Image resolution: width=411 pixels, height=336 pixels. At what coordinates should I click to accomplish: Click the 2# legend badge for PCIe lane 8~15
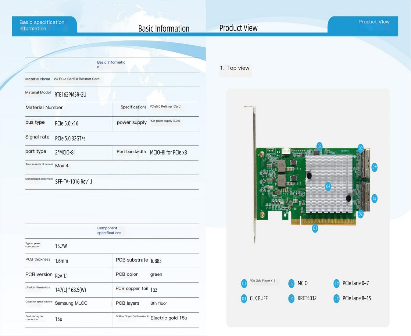point(337,299)
